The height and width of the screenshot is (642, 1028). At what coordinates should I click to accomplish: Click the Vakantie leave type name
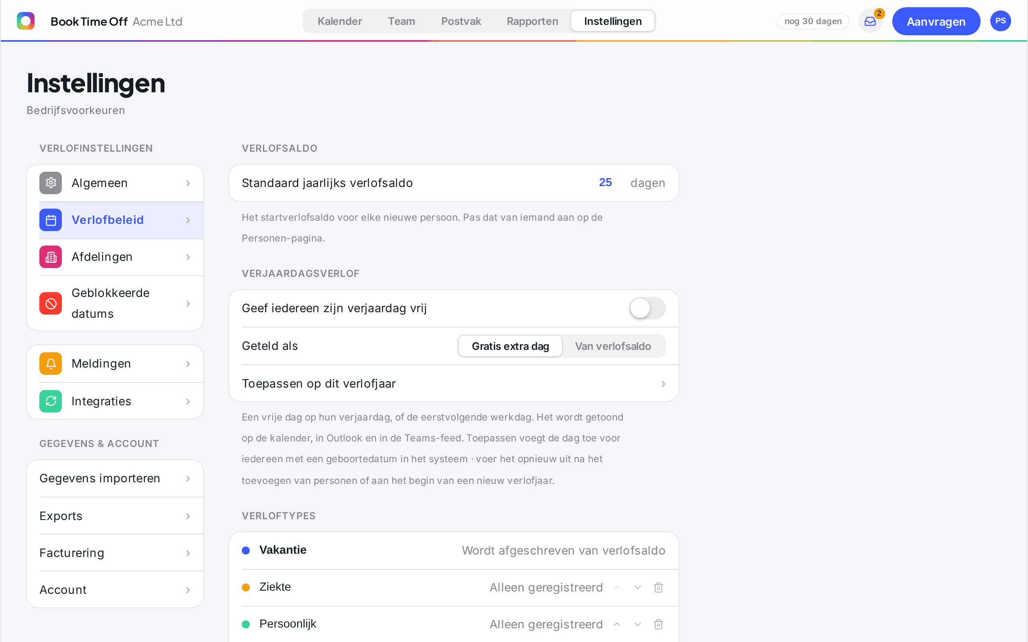[x=282, y=550]
